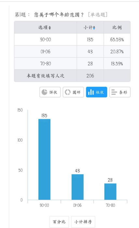Screen dimensions: 139x228
Task: Click the 90-00 row in the table
Action: (72, 40)
